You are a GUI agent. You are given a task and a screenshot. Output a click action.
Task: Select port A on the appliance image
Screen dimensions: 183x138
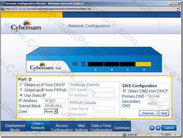click(x=96, y=64)
